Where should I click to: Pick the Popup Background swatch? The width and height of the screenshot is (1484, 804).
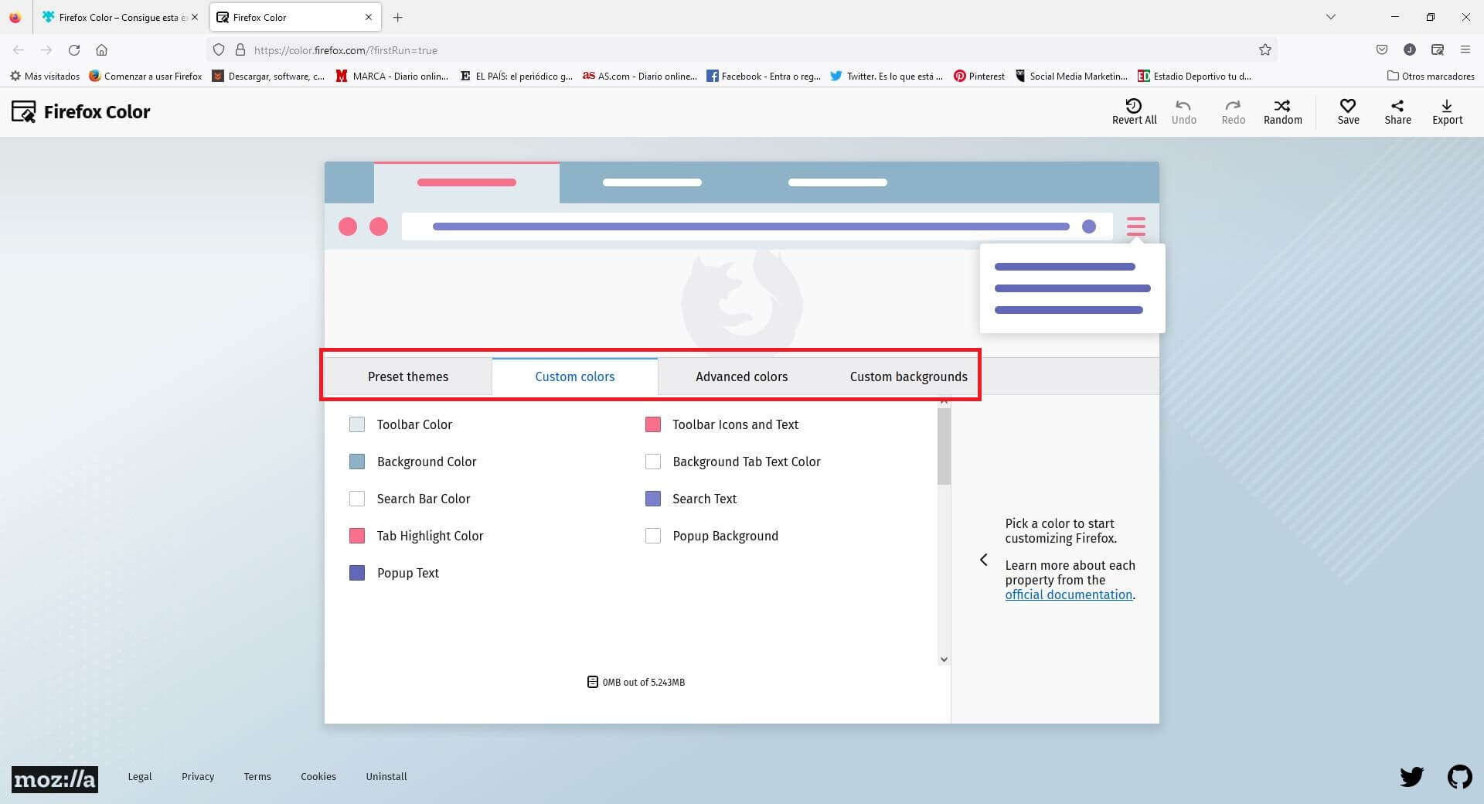pos(653,536)
